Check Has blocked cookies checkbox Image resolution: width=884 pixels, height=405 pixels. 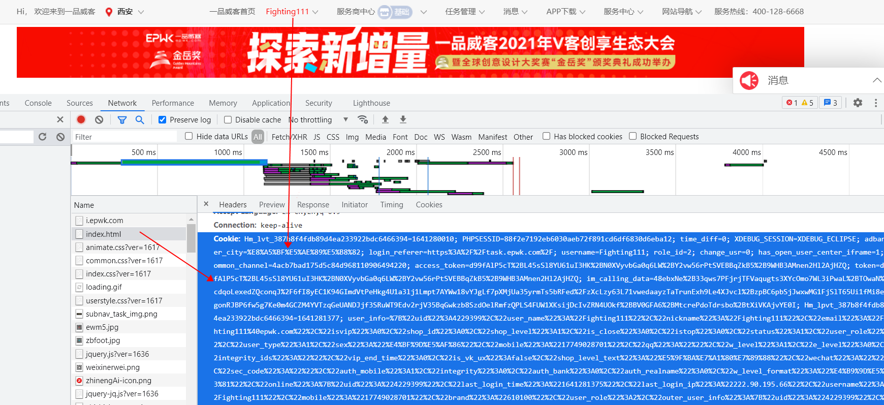(546, 136)
